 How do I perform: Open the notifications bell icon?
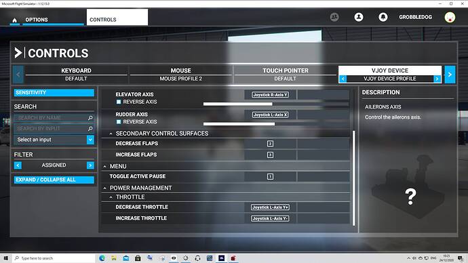click(383, 17)
